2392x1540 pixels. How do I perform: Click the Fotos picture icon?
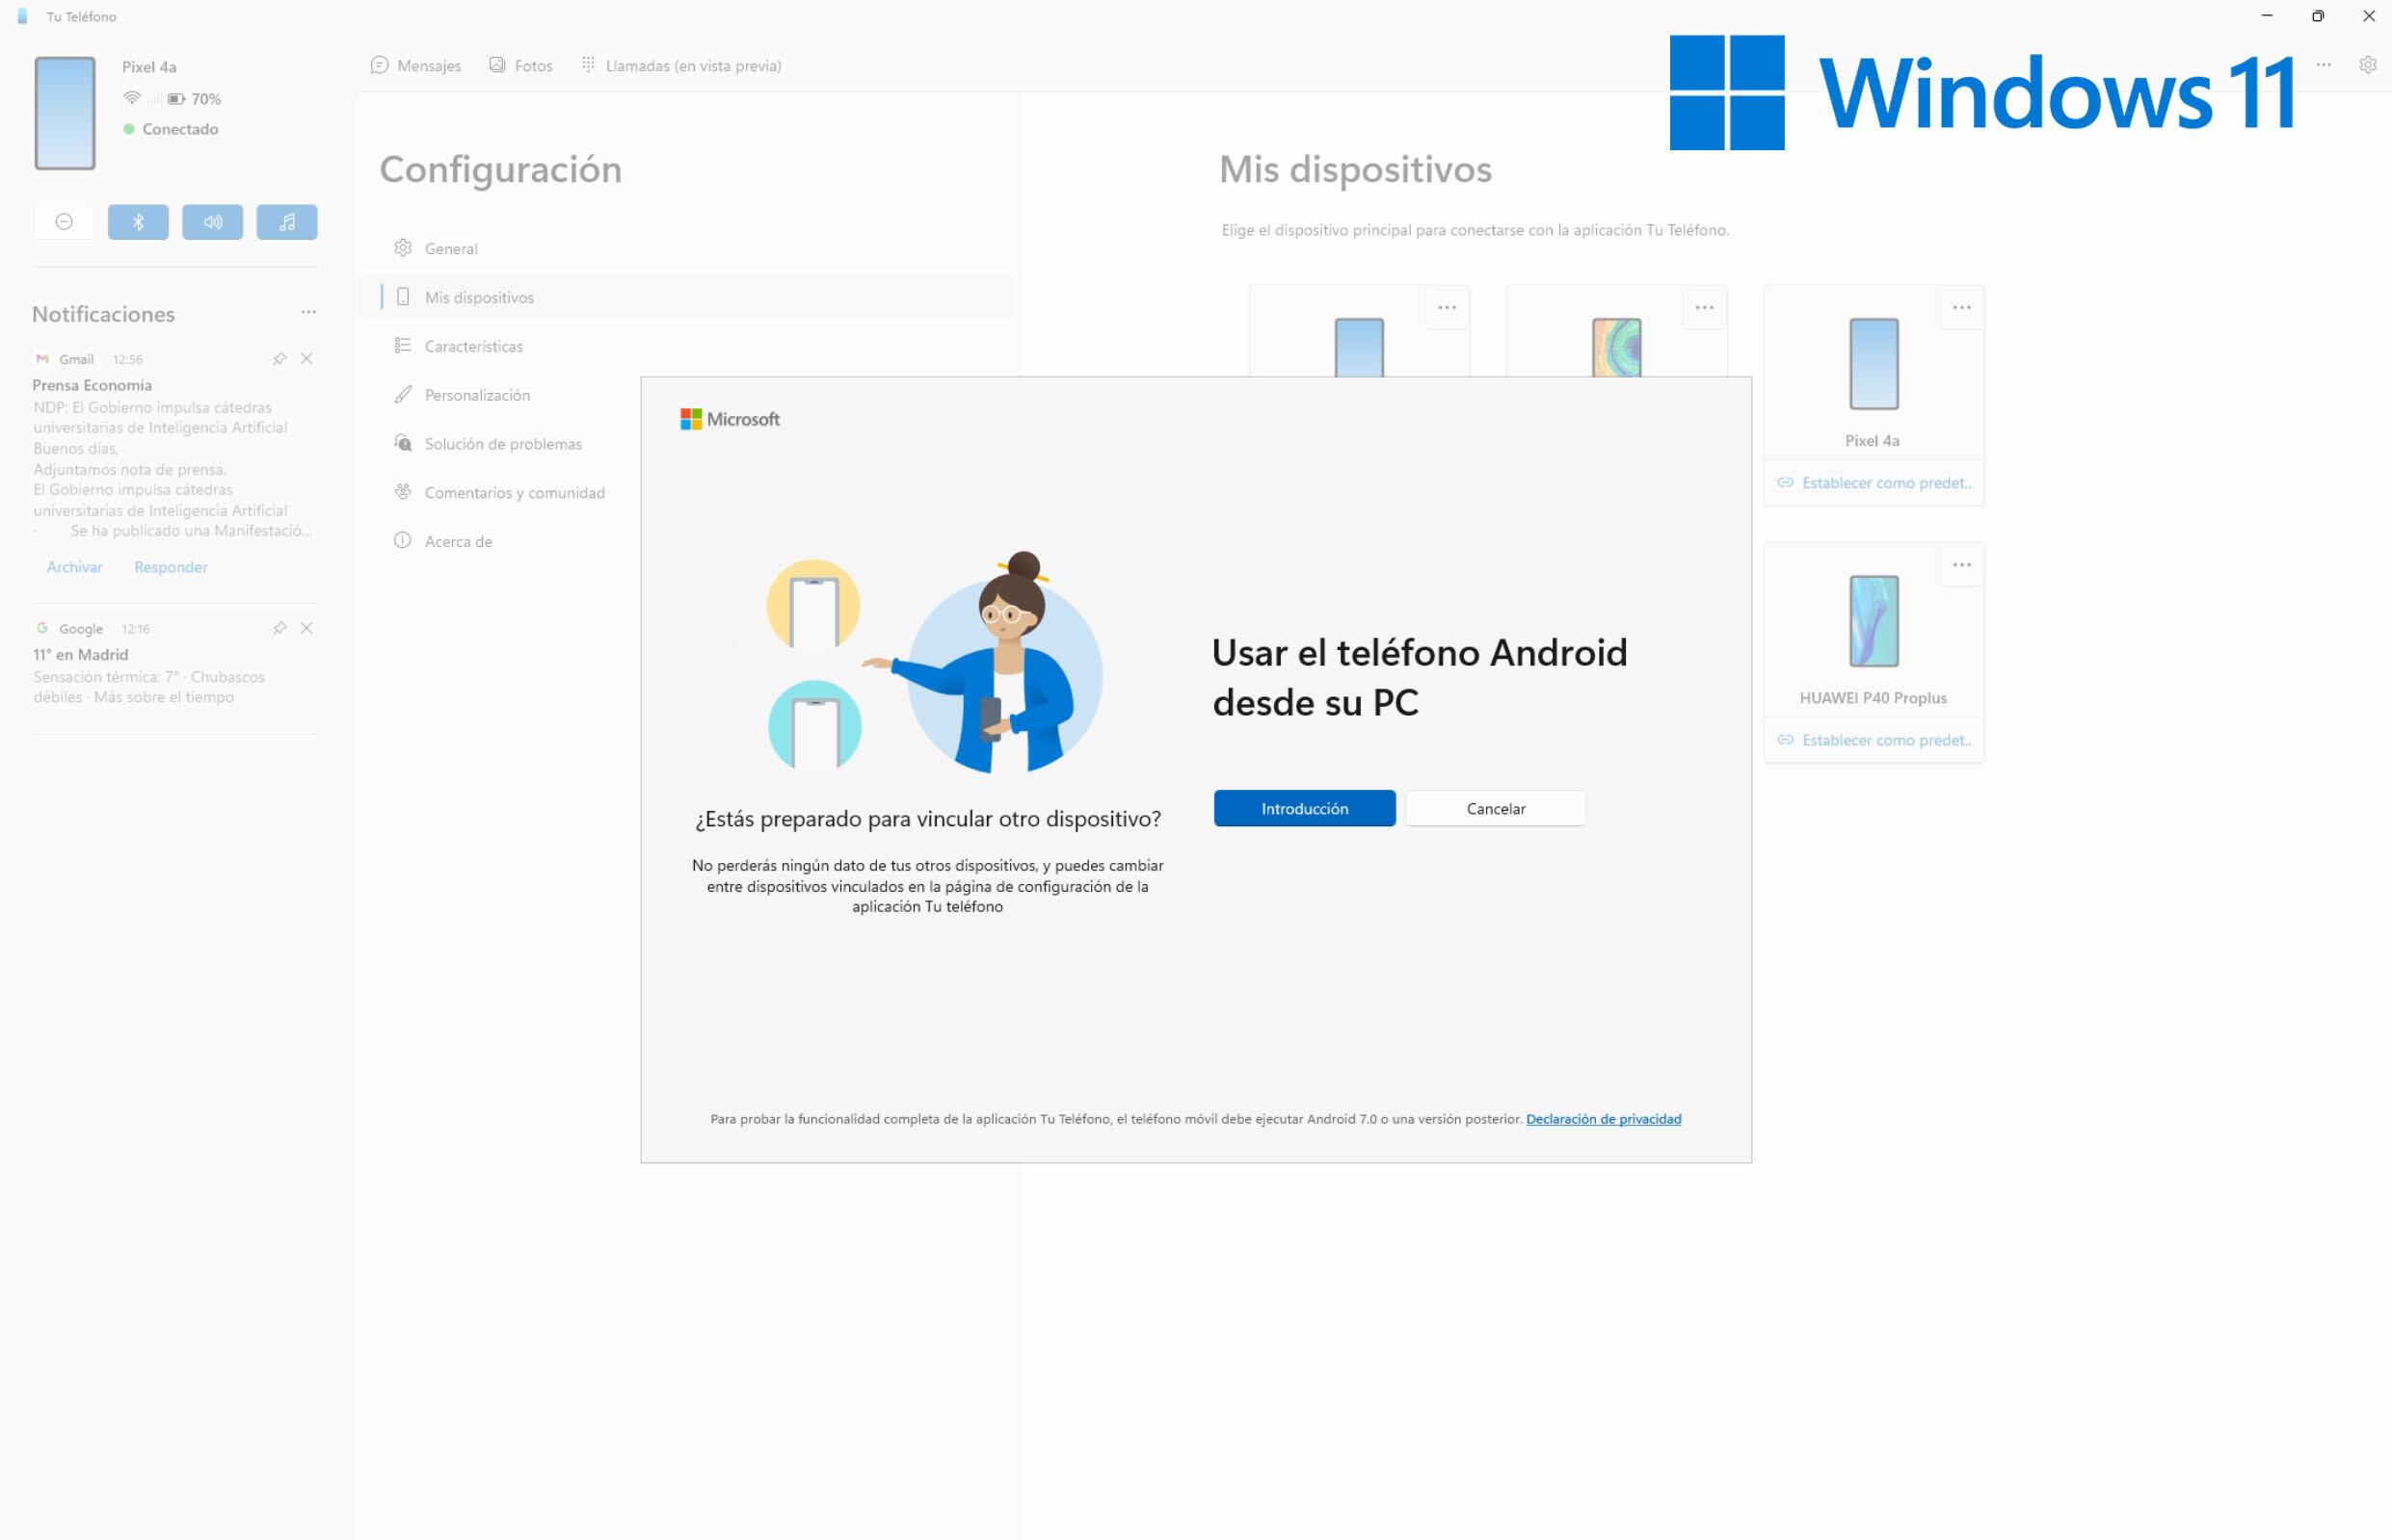pos(497,65)
